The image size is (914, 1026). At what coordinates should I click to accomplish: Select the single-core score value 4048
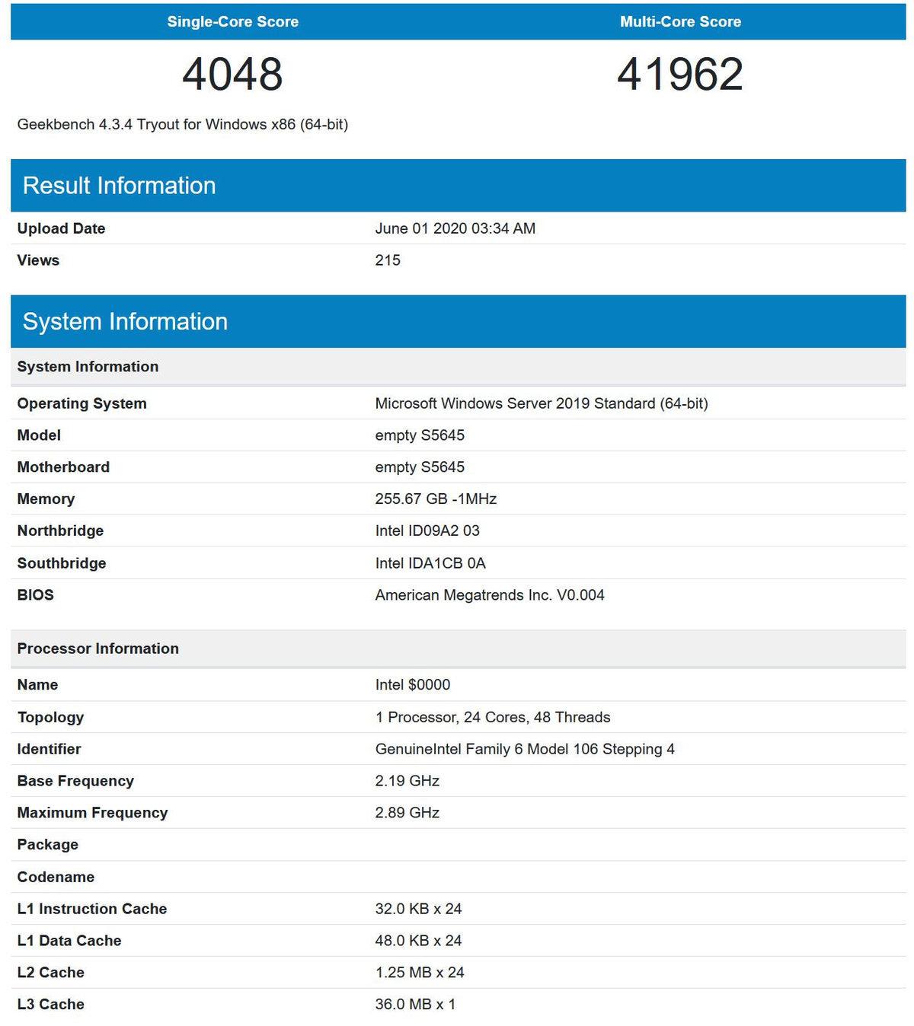coord(233,75)
